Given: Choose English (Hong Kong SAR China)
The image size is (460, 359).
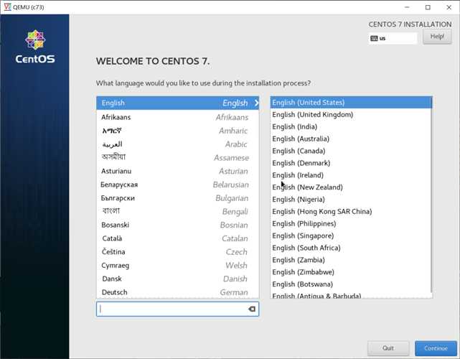Looking at the screenshot, I should [351, 212].
